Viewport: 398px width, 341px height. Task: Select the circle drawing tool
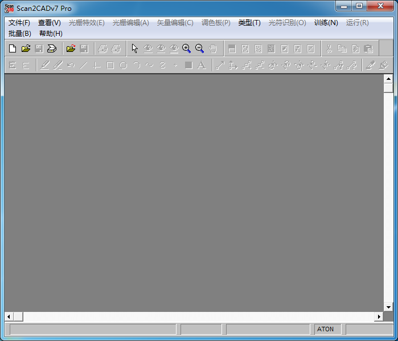coord(124,66)
